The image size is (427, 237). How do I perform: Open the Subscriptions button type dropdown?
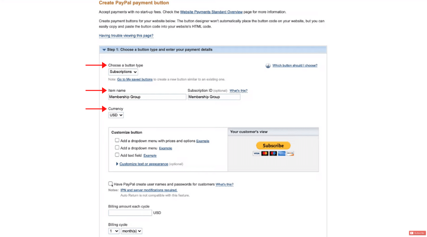pyautogui.click(x=123, y=72)
